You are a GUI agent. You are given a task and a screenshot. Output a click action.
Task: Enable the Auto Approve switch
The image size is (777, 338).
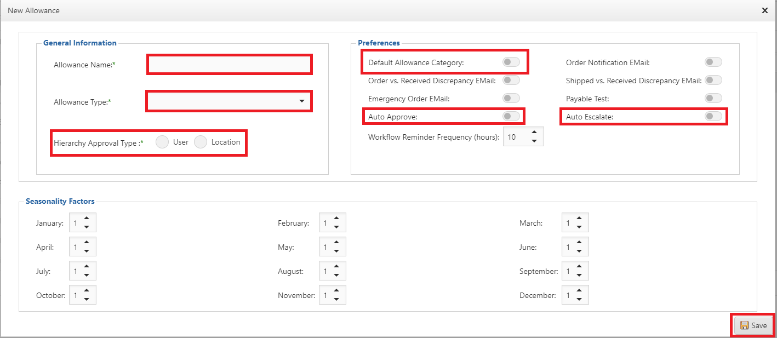pyautogui.click(x=511, y=116)
